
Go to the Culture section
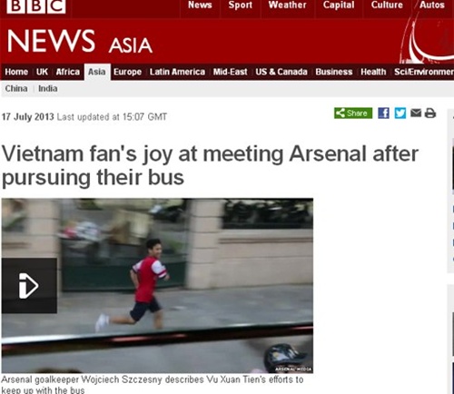click(387, 5)
